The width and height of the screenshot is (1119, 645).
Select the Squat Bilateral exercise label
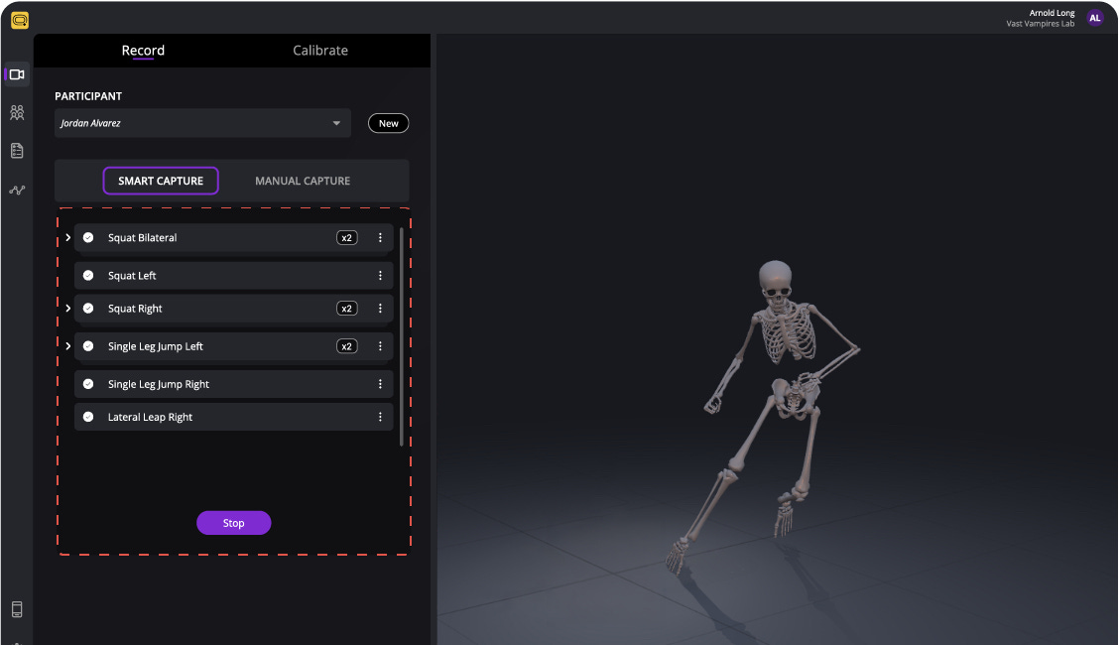pos(142,237)
